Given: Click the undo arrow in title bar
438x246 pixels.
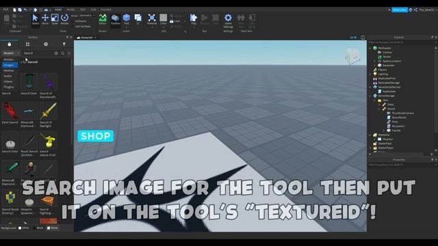Looking at the screenshot, I should tap(25, 10).
